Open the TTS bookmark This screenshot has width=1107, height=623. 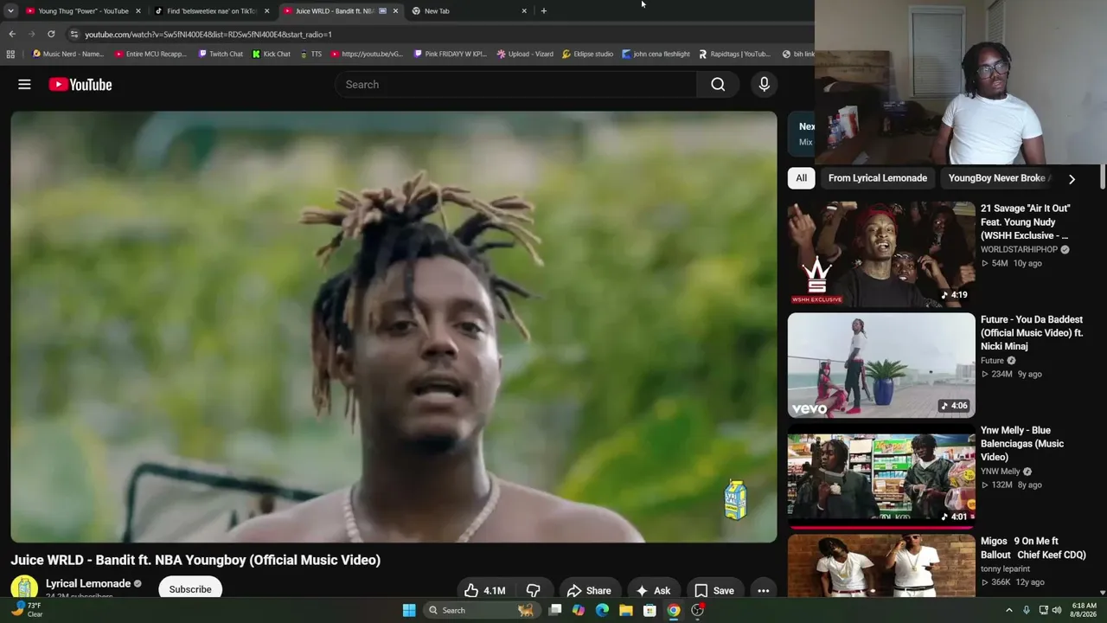[x=310, y=54]
